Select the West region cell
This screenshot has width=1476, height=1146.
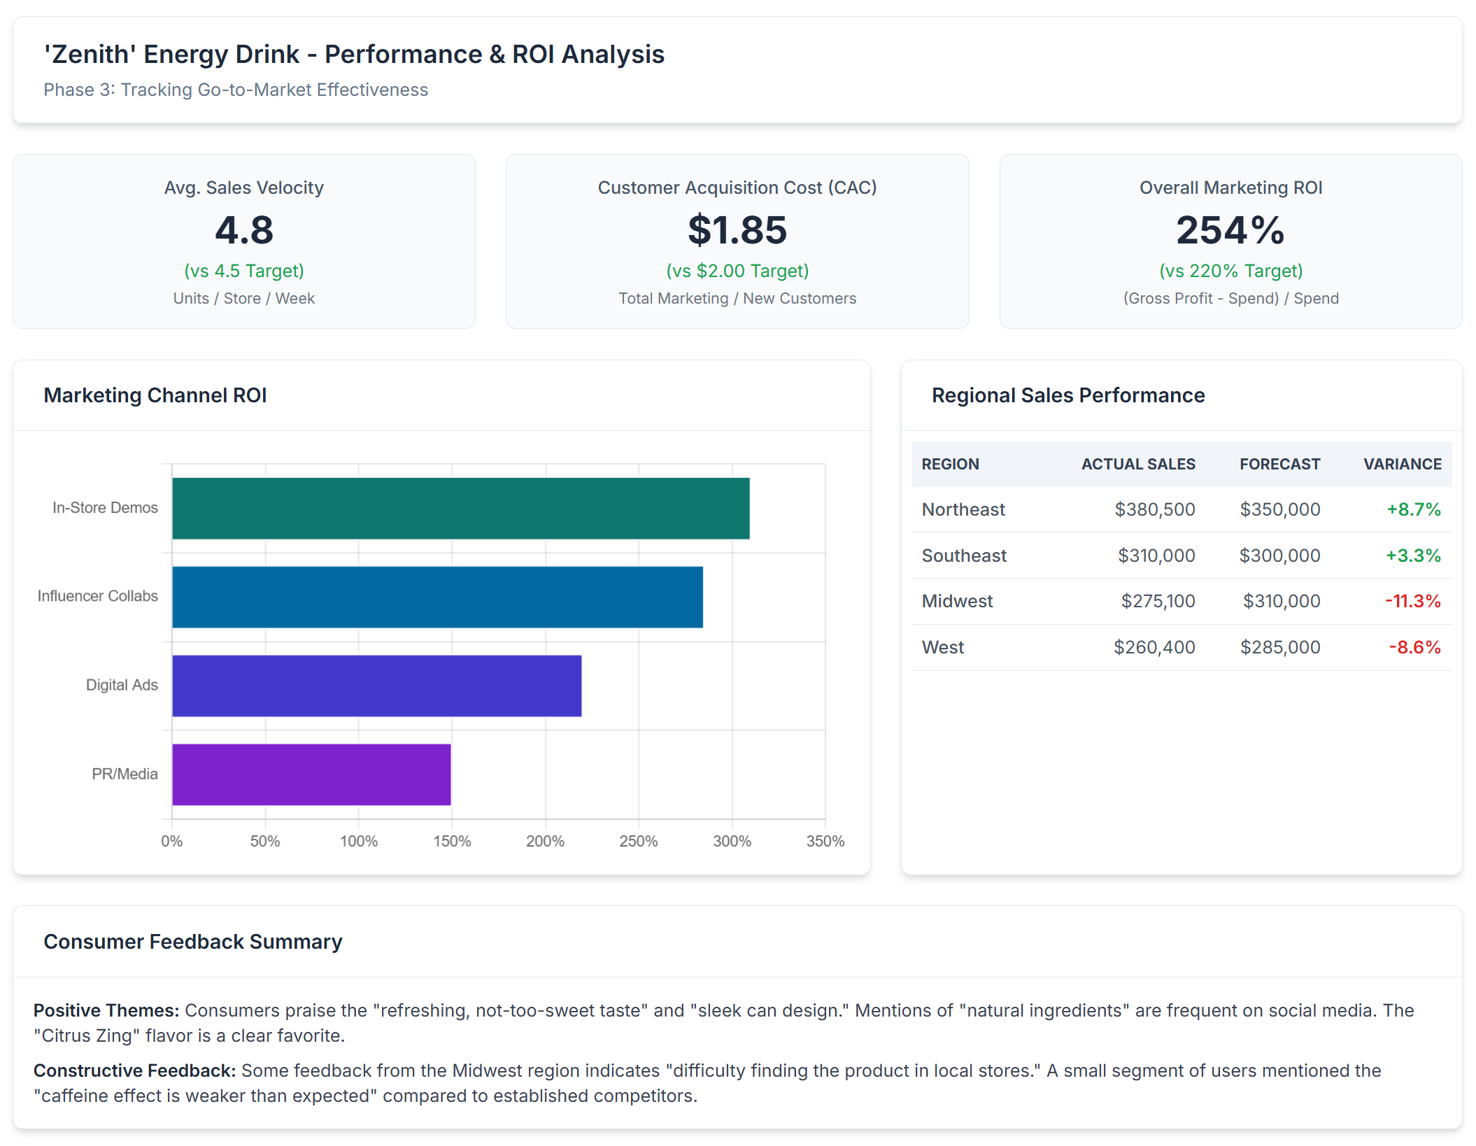(942, 647)
